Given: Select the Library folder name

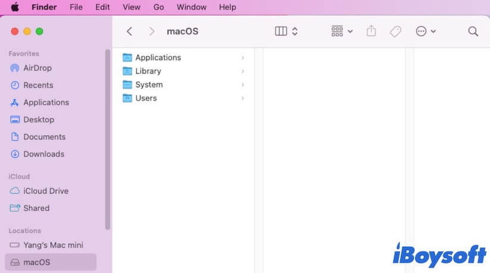Looking at the screenshot, I should (148, 71).
